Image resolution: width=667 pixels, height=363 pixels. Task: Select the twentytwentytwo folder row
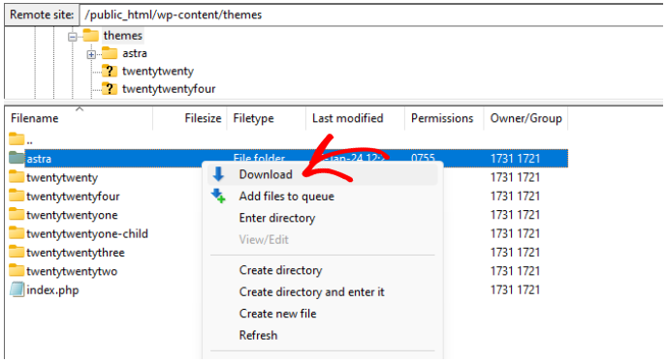(x=72, y=271)
